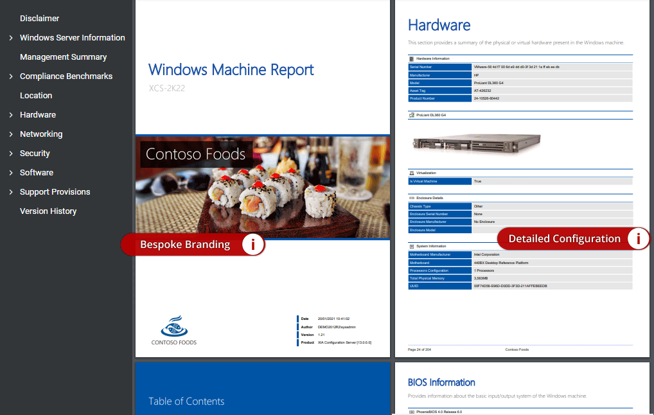654x415 pixels.
Task: Click the UUID row label
Action: click(439, 286)
